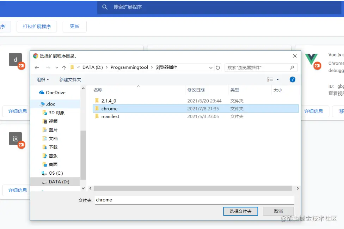Open the view options dropdown arrow

point(278,79)
